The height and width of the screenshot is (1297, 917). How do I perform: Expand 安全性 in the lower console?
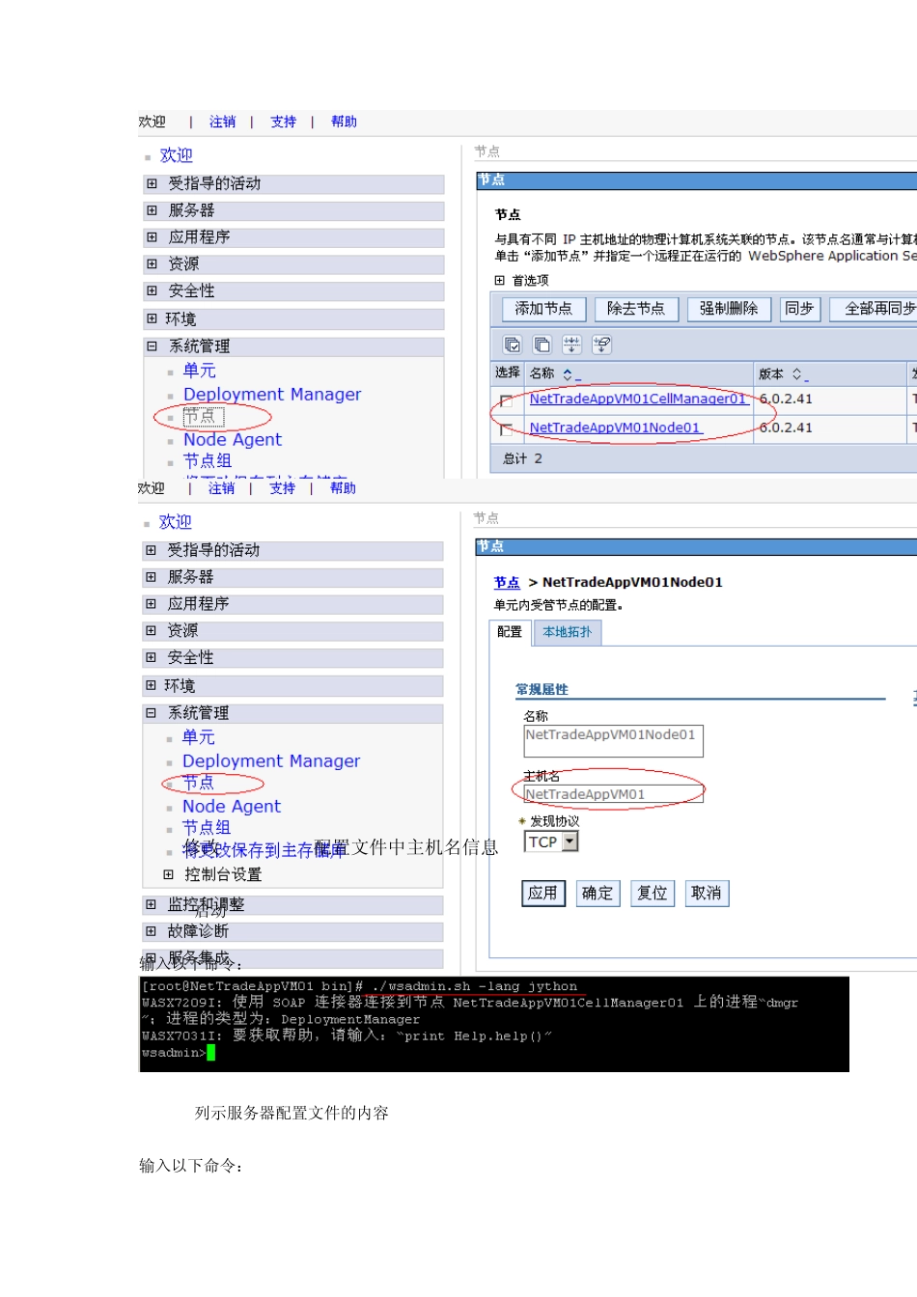[151, 657]
